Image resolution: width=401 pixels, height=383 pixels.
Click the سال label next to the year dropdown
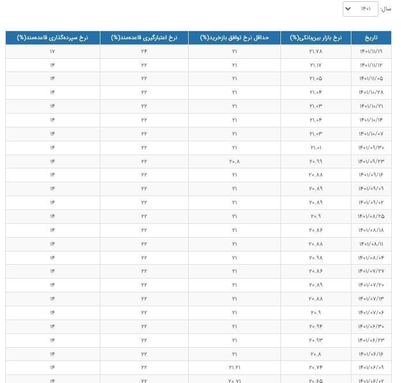click(x=386, y=9)
